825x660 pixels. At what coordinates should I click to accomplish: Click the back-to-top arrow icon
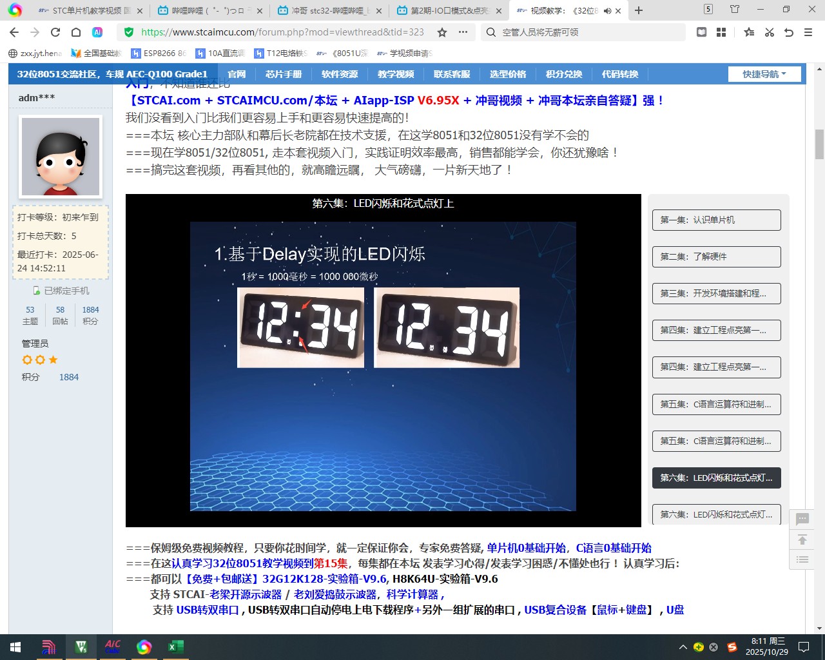[802, 539]
